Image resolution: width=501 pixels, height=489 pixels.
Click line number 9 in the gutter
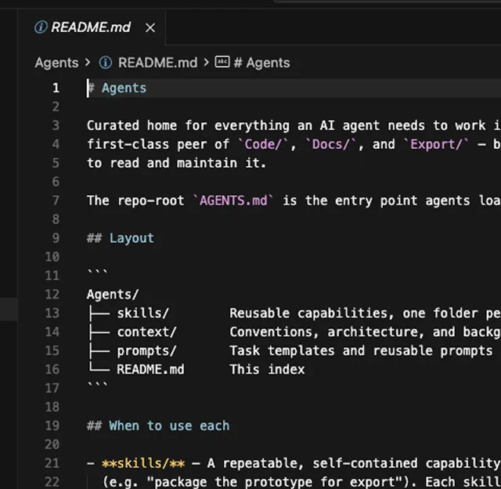[56, 238]
